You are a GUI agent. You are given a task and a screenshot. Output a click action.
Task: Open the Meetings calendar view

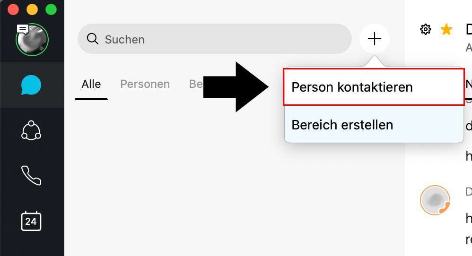point(31,221)
